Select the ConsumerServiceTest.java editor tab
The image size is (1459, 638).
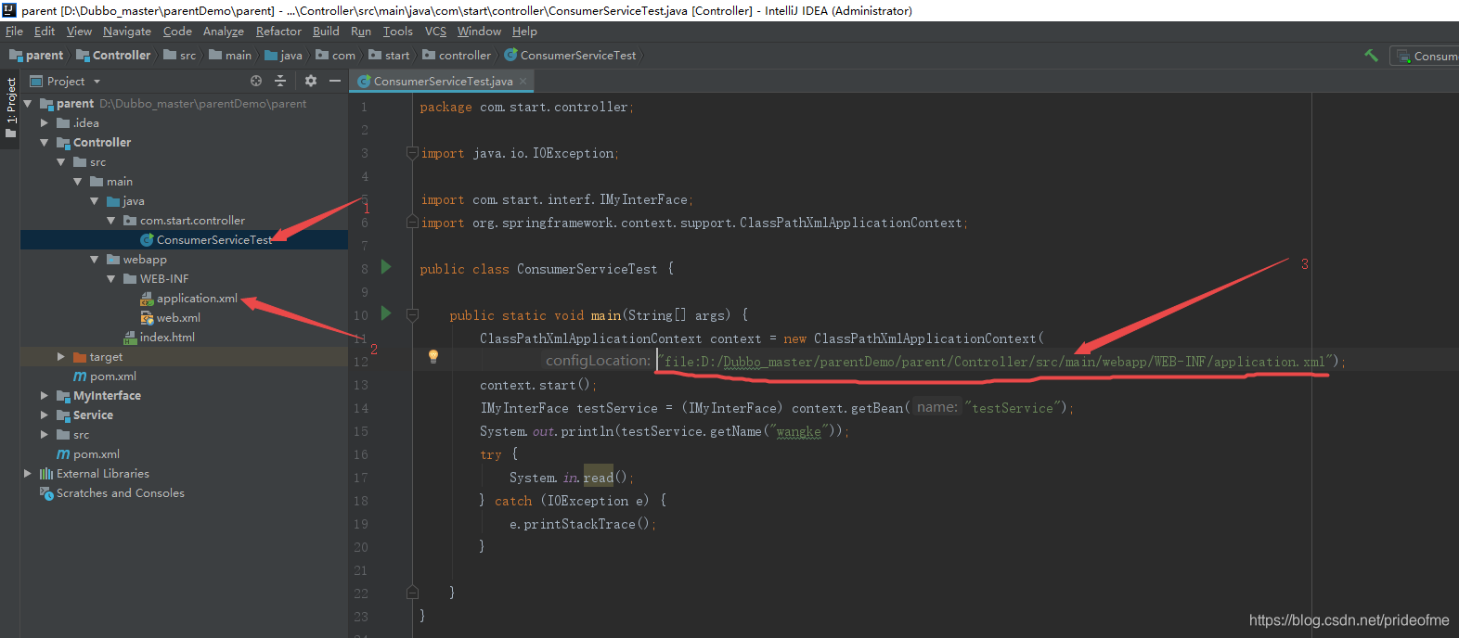[443, 82]
